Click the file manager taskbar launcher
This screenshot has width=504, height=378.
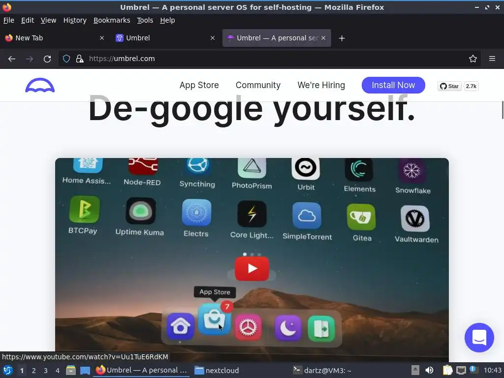pos(71,371)
